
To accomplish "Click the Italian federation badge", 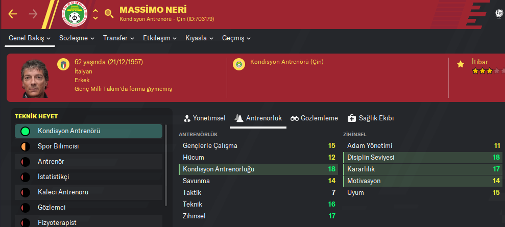I will pyautogui.click(x=64, y=65).
